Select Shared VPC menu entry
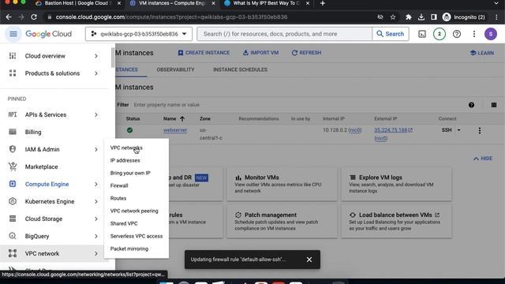 (x=124, y=223)
